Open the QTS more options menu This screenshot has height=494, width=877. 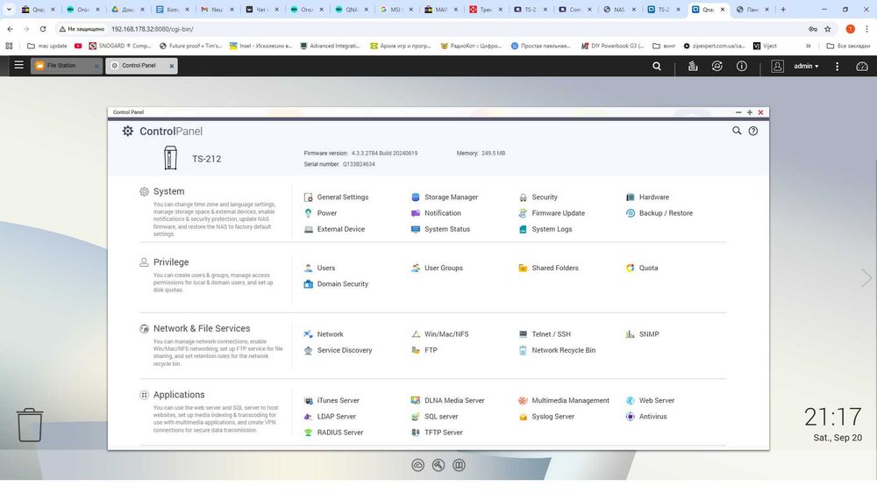837,66
